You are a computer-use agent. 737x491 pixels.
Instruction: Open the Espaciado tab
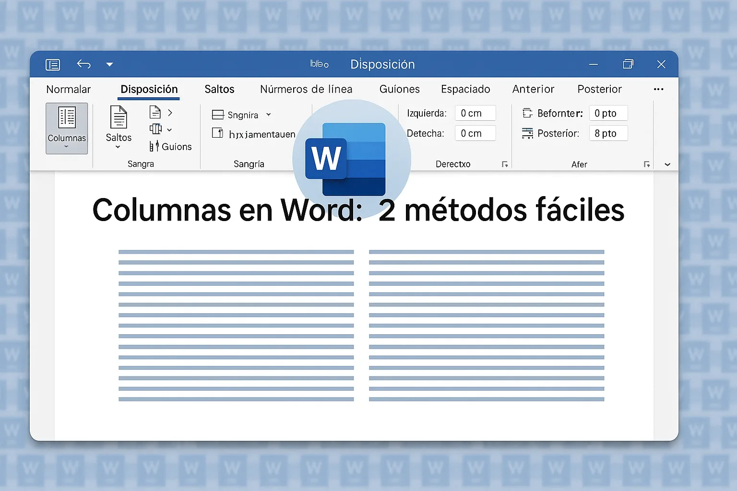pos(465,89)
